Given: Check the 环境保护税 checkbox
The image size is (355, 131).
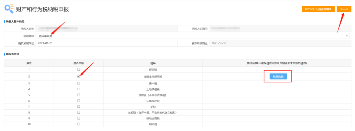Looking at the screenshot, I should 79,101.
